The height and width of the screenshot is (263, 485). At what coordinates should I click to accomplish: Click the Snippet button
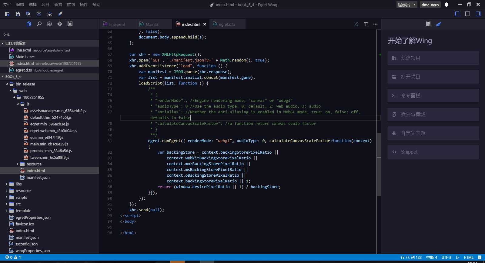pyautogui.click(x=433, y=152)
